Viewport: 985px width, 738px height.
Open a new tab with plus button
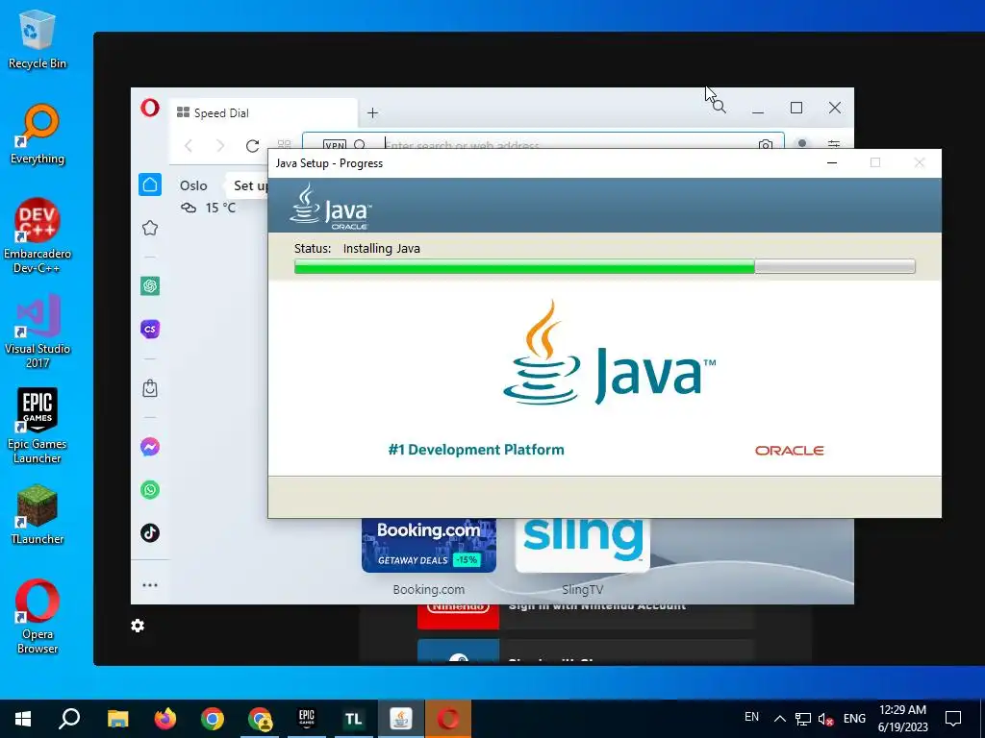pos(372,113)
